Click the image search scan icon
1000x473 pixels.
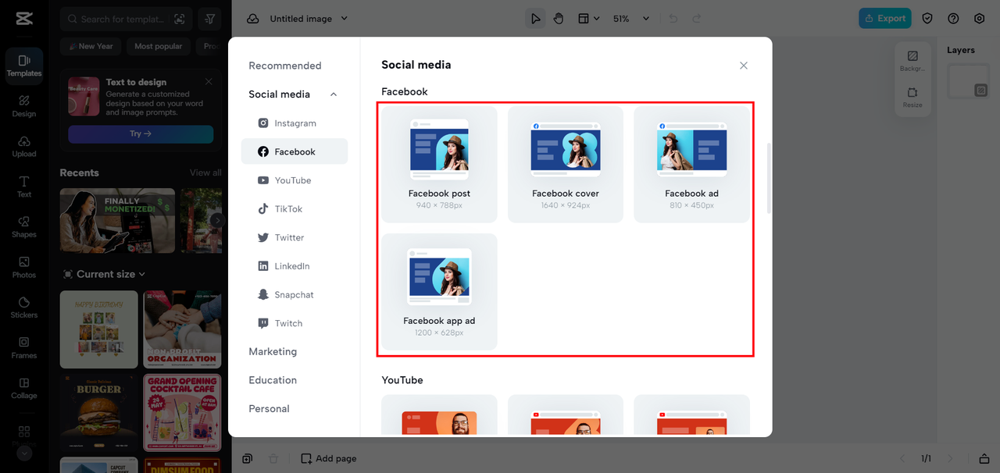point(180,19)
